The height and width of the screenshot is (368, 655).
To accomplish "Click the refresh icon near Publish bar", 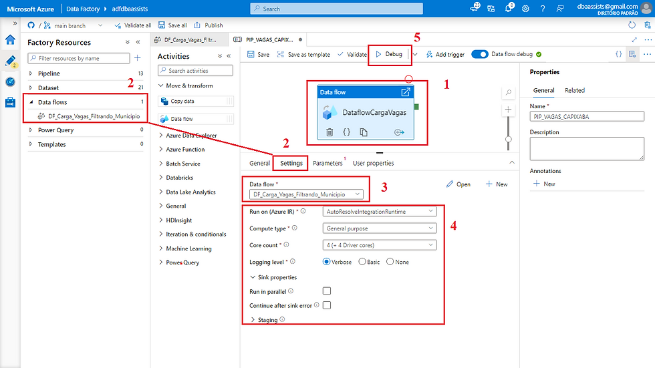I will [x=632, y=25].
